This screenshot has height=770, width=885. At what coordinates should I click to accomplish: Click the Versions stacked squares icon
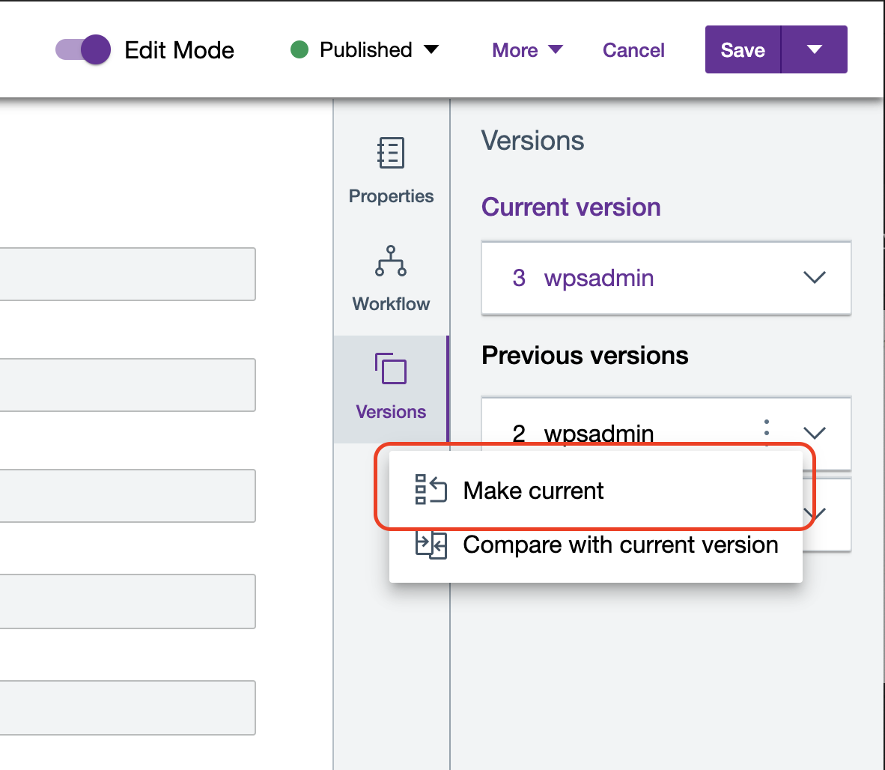click(391, 369)
